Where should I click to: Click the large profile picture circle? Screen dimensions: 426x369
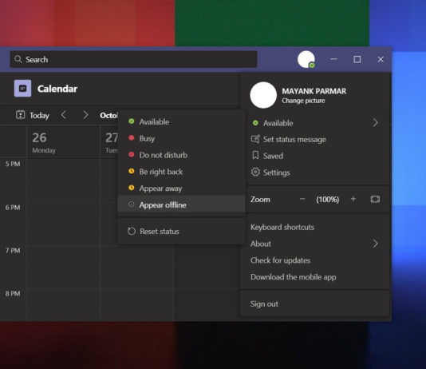point(263,95)
